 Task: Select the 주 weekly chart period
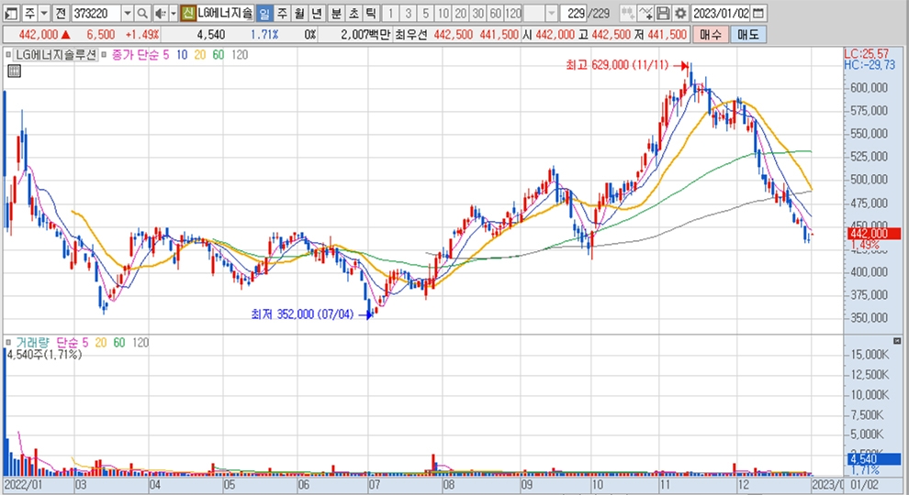tap(282, 13)
